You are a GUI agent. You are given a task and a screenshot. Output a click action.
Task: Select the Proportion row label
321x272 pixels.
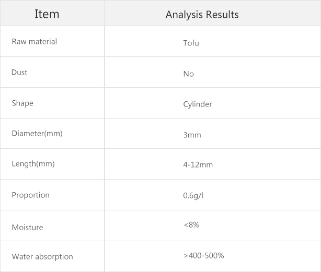pos(31,195)
